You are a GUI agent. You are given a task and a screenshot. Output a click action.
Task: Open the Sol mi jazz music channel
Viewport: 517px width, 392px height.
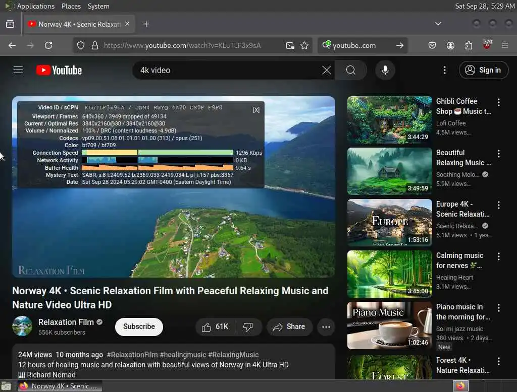(x=459, y=329)
